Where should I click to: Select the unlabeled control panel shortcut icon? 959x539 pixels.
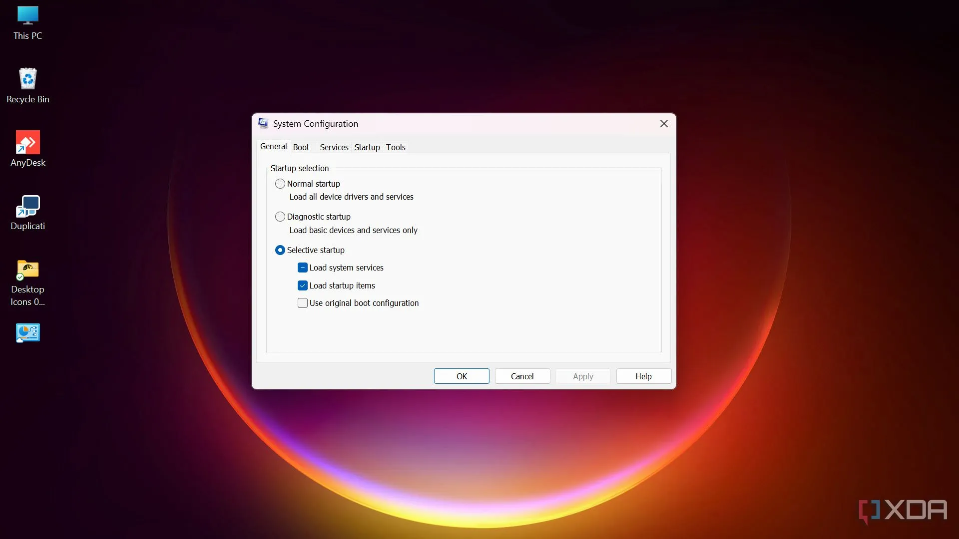point(27,333)
